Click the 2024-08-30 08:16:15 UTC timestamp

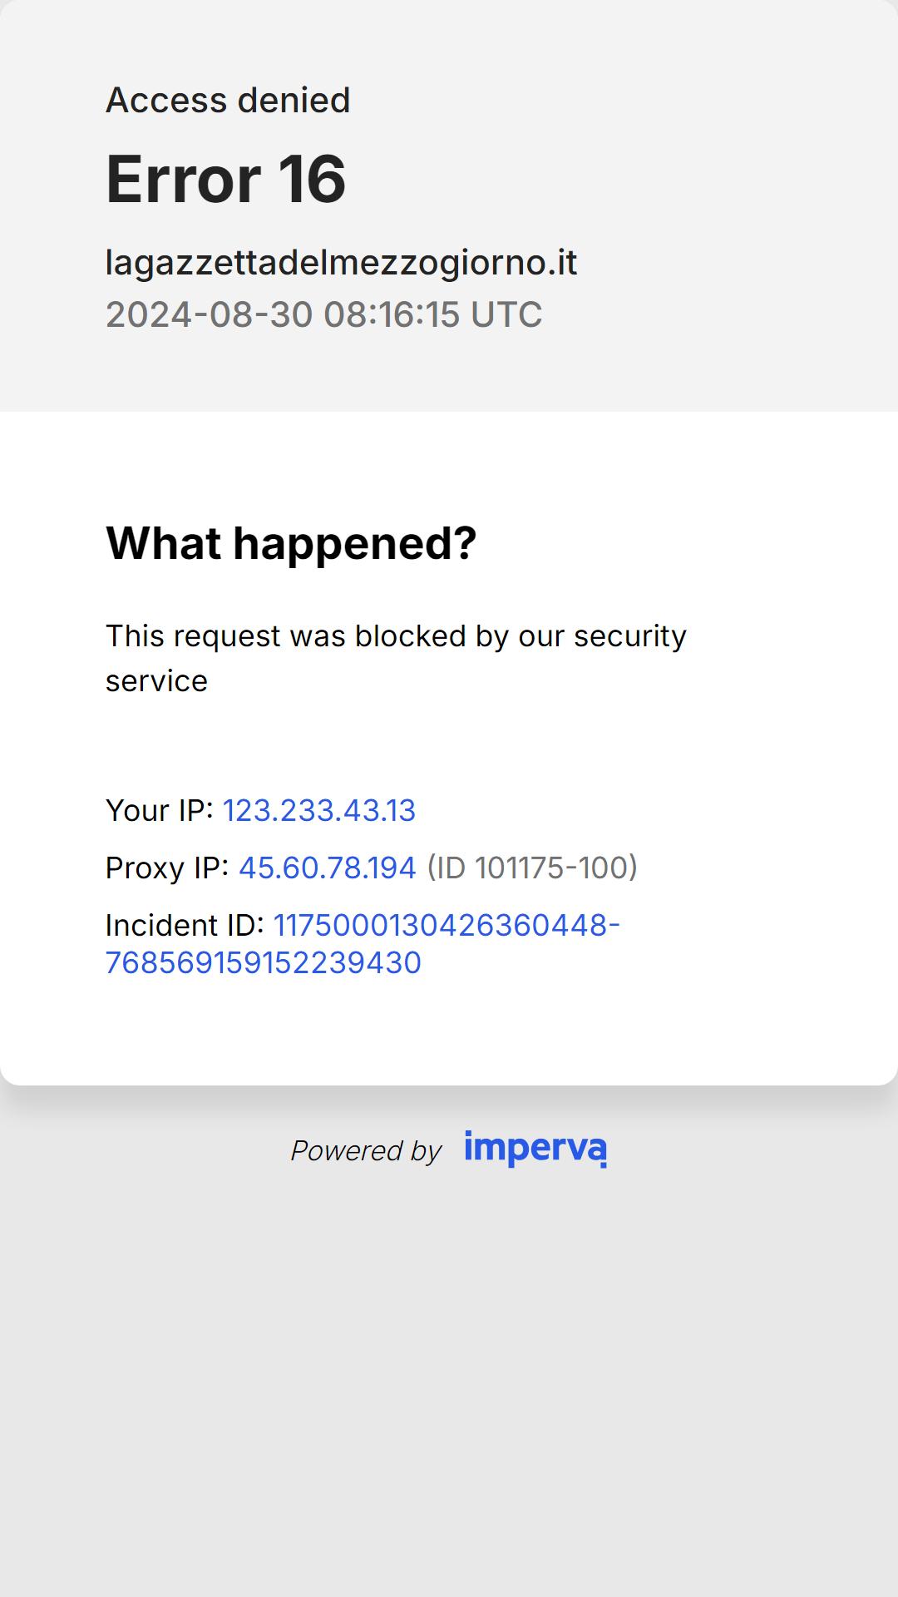tap(324, 314)
